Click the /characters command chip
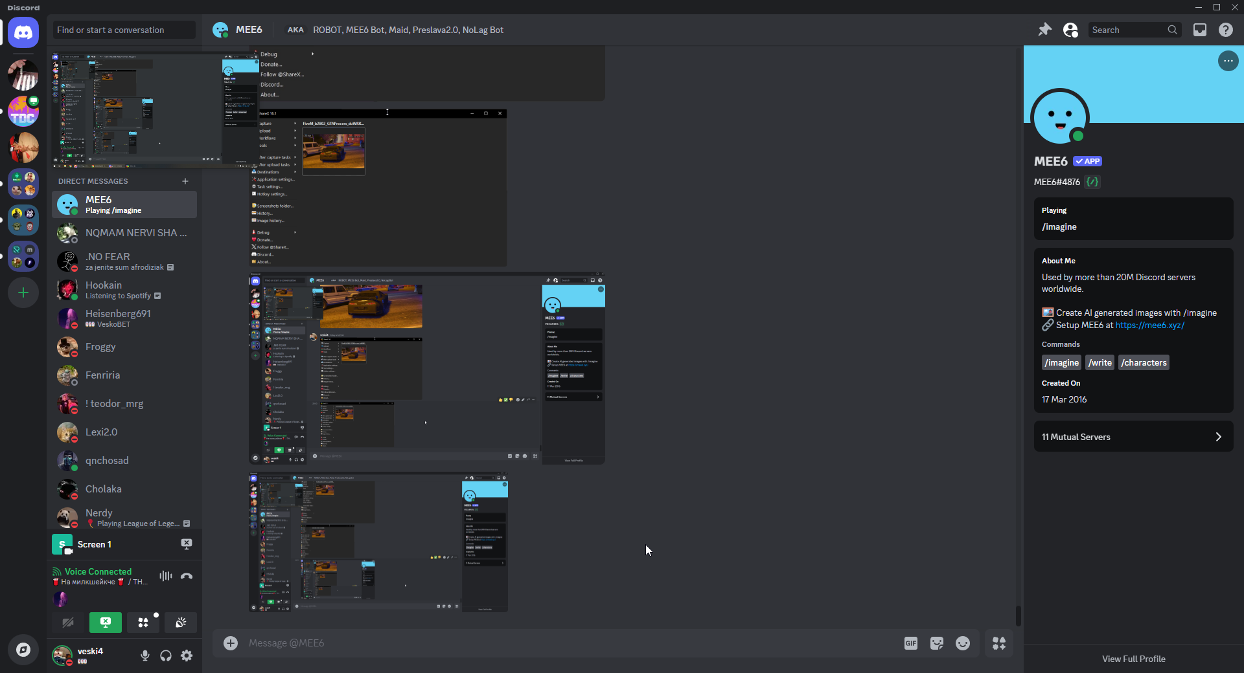Viewport: 1244px width, 673px height. tap(1144, 362)
